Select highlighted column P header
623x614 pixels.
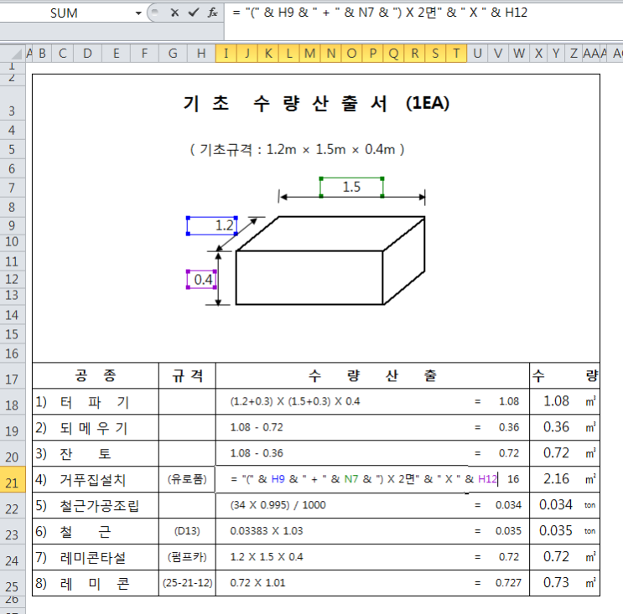click(x=372, y=53)
